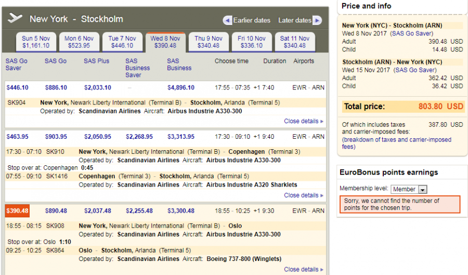Click the SAS Plus column header
468x275 pixels.
(96, 61)
